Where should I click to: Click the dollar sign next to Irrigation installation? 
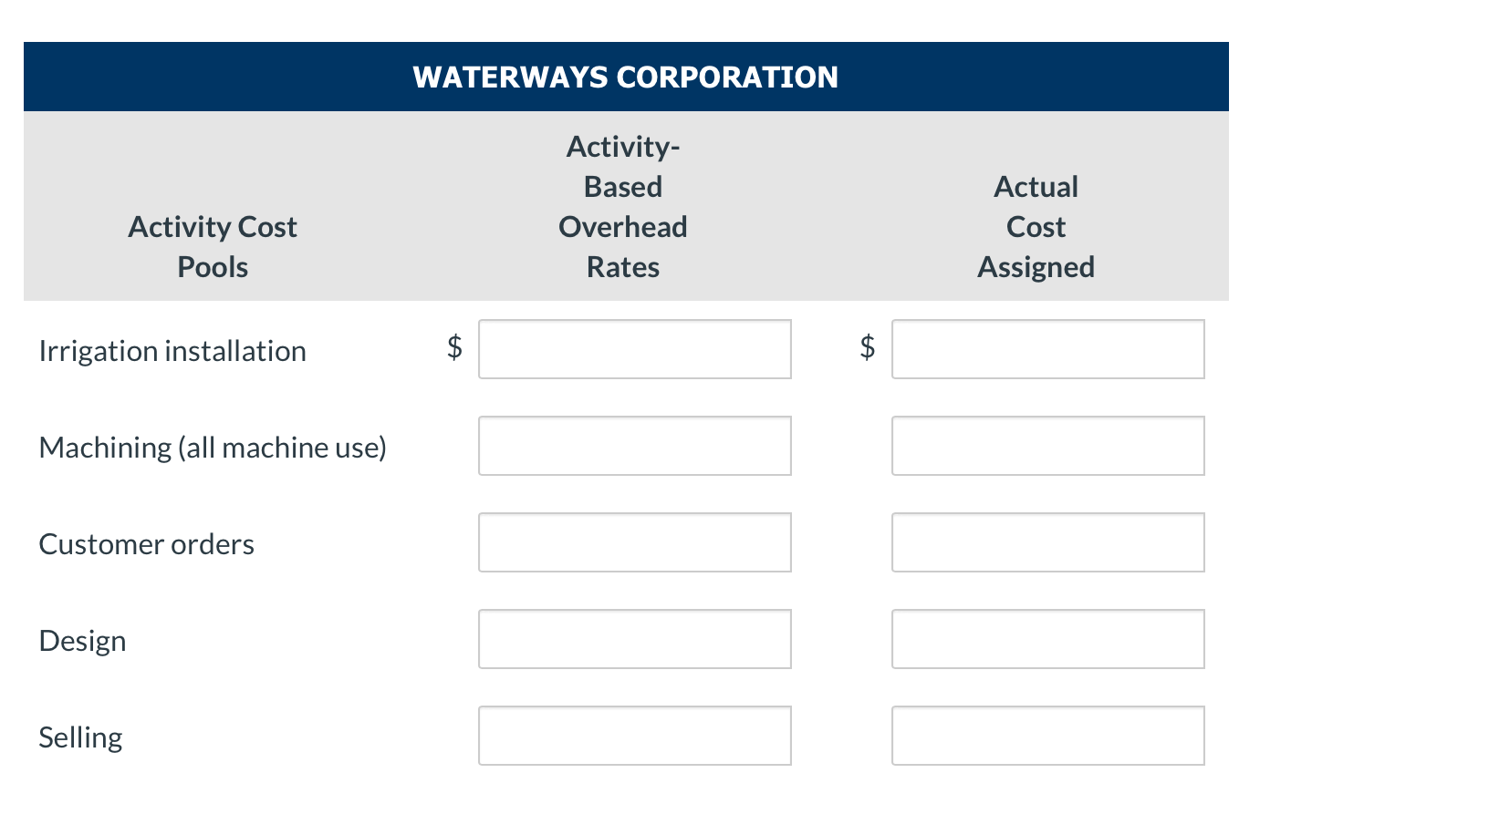coord(454,346)
